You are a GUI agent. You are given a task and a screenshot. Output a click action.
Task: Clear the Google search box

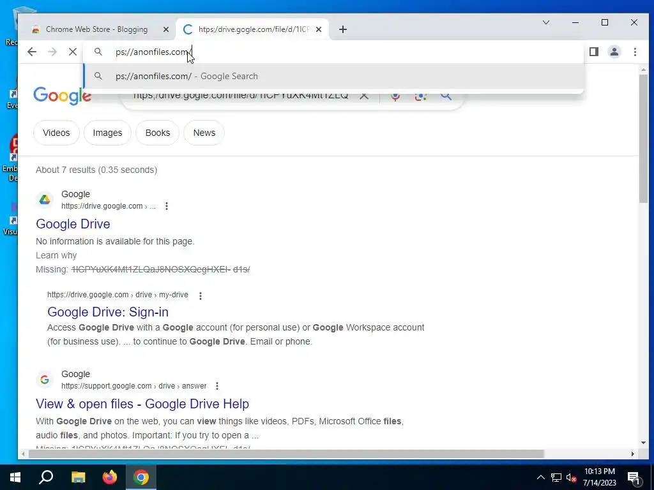[363, 96]
